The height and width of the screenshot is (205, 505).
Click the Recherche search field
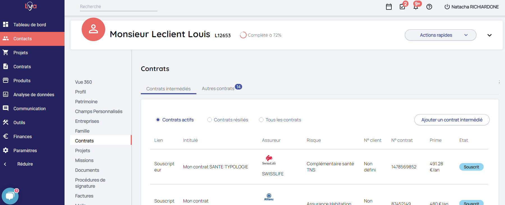[x=118, y=7]
